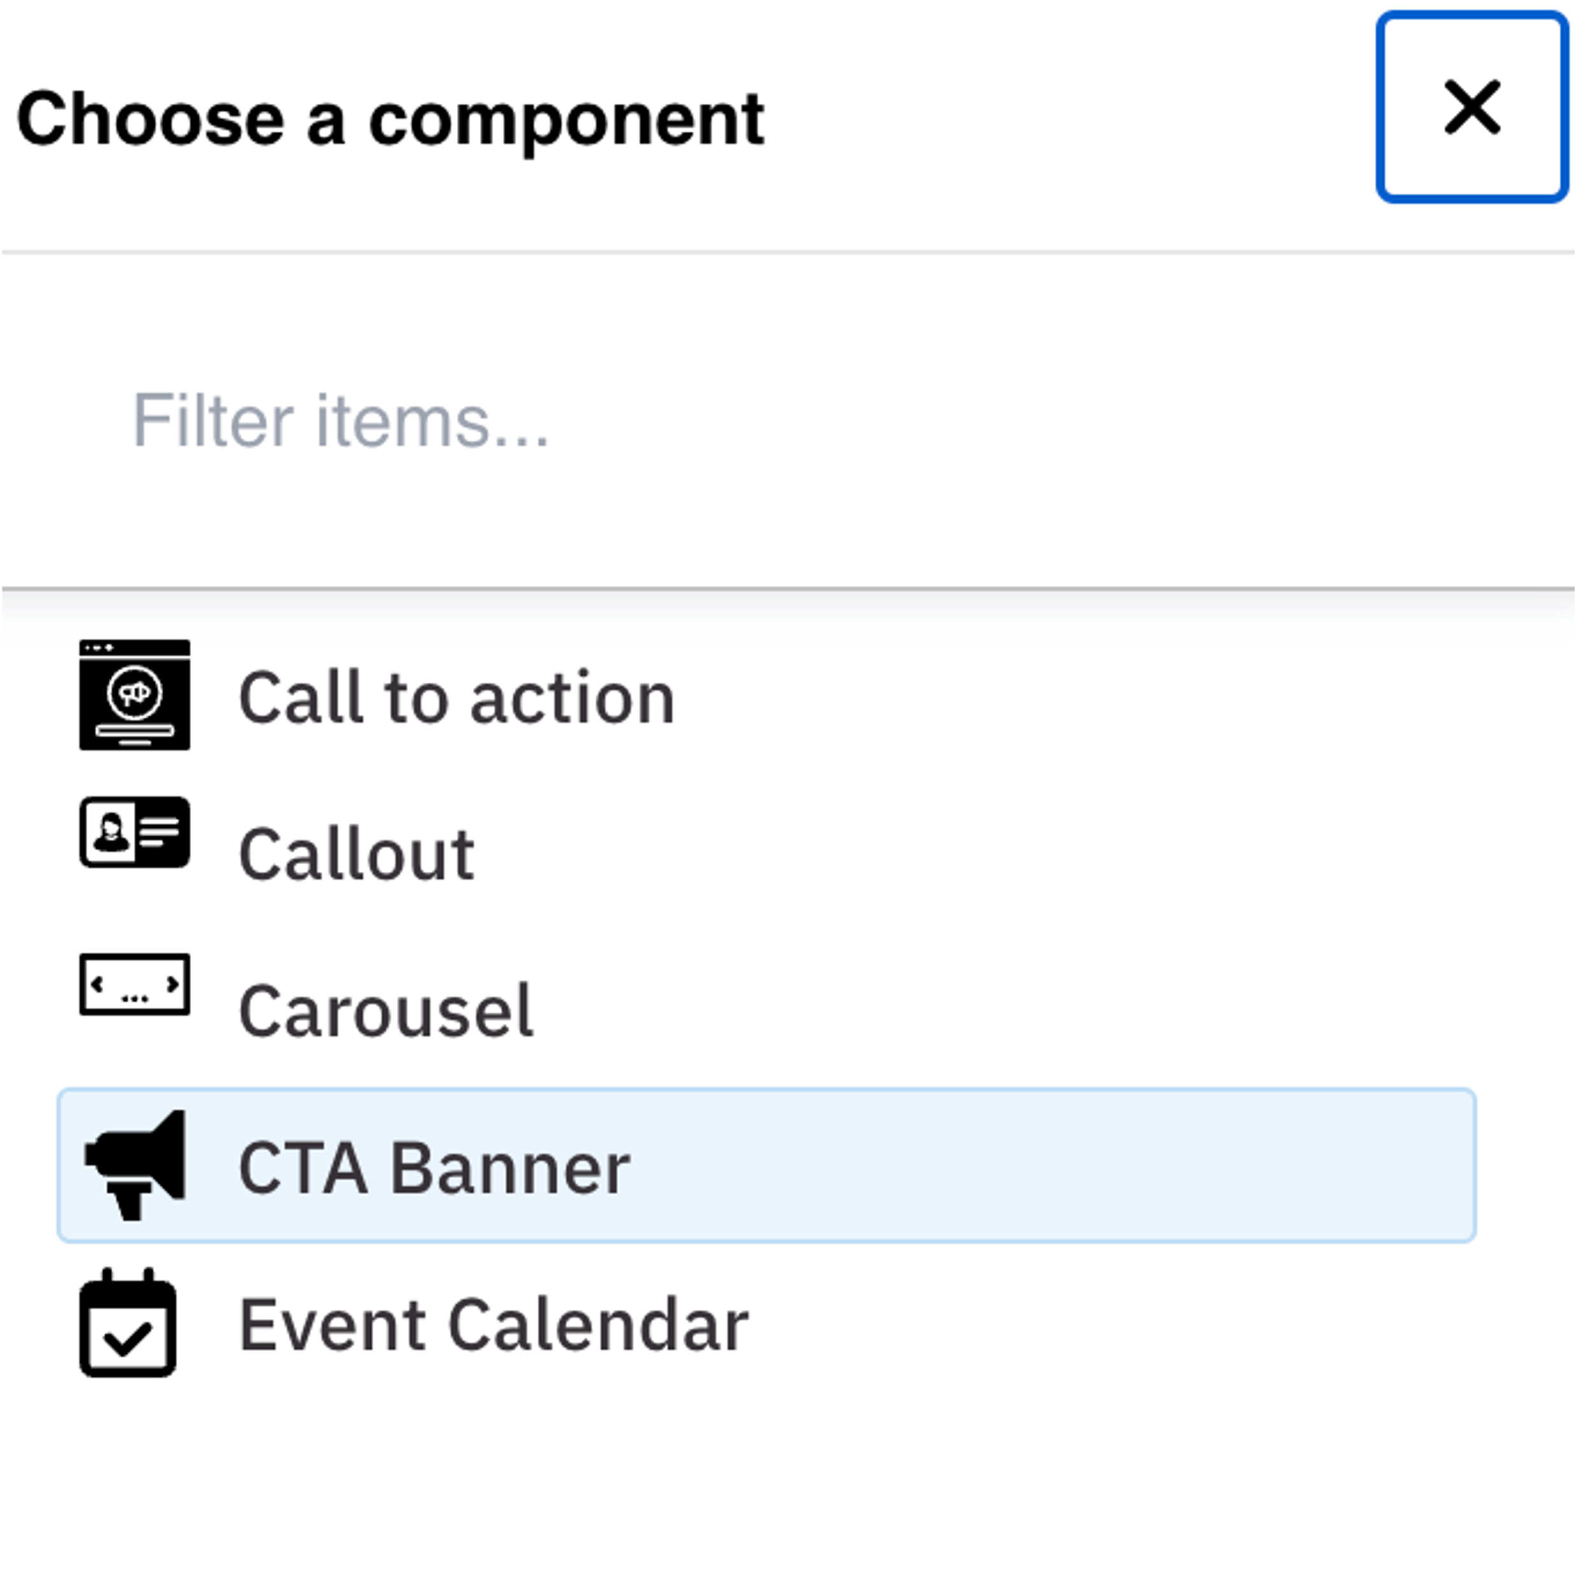The image size is (1577, 1573).
Task: Click the Carousel slider icon
Action: click(x=134, y=984)
